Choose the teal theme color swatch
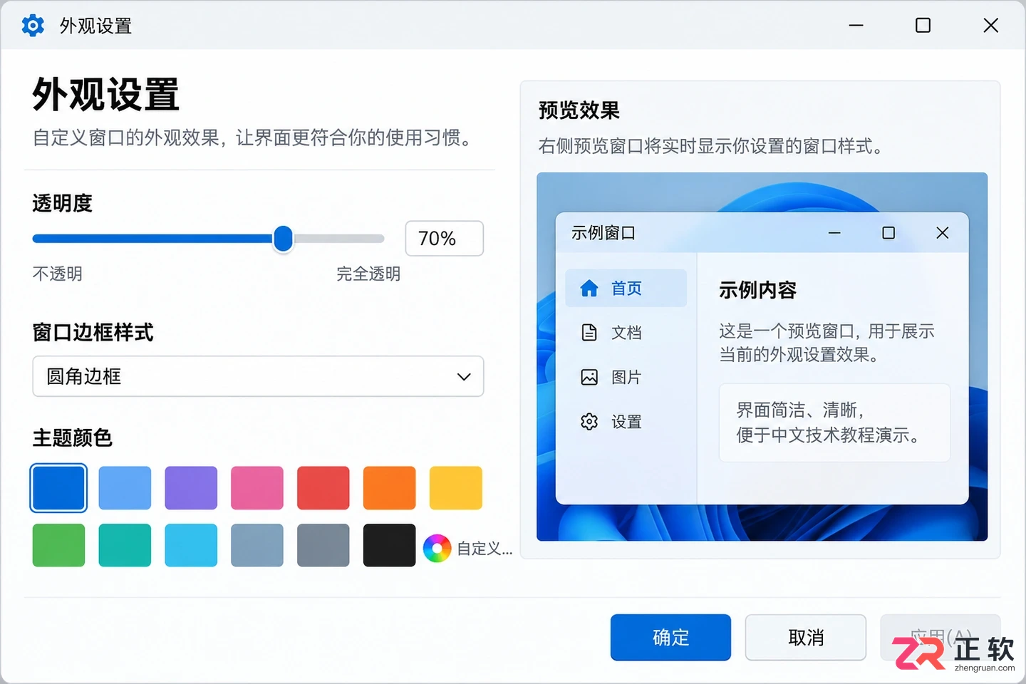This screenshot has width=1026, height=684. click(125, 545)
